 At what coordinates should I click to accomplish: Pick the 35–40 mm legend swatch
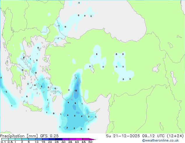click(72, 139)
